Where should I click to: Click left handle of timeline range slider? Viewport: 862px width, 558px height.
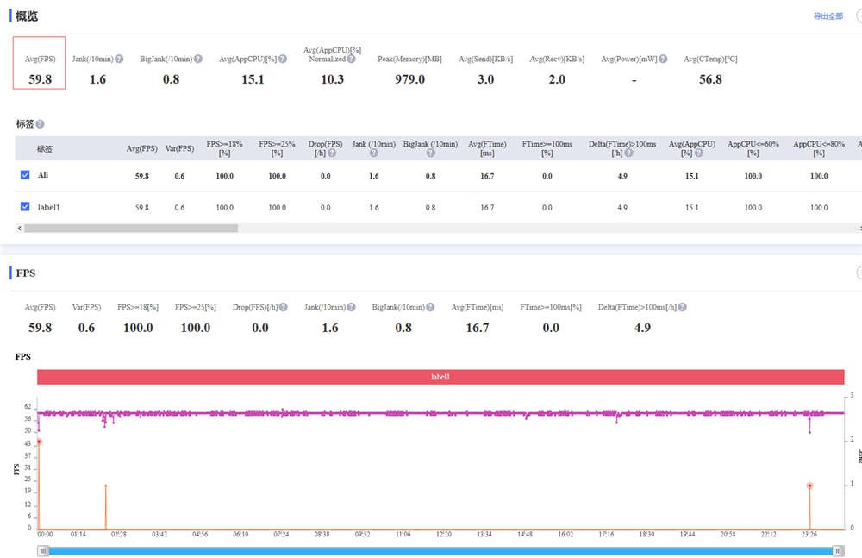coord(43,551)
